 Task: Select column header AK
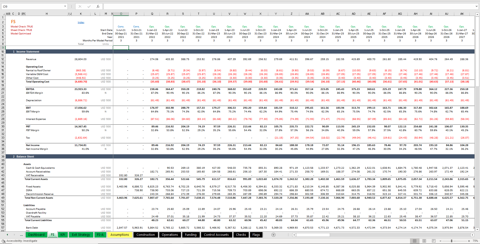[462, 14]
